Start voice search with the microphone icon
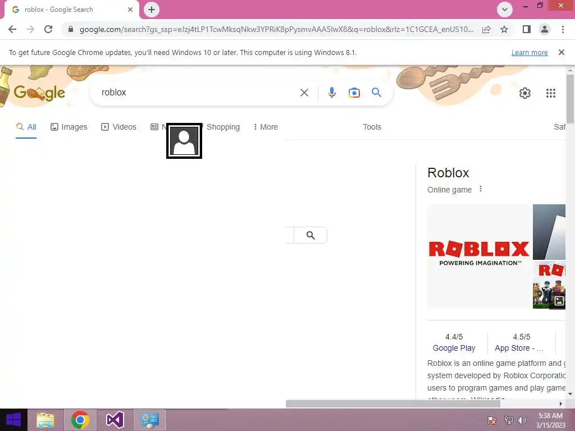 click(331, 93)
